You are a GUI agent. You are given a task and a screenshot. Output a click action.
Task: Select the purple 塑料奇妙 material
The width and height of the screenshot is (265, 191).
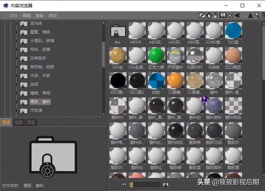[214, 106]
